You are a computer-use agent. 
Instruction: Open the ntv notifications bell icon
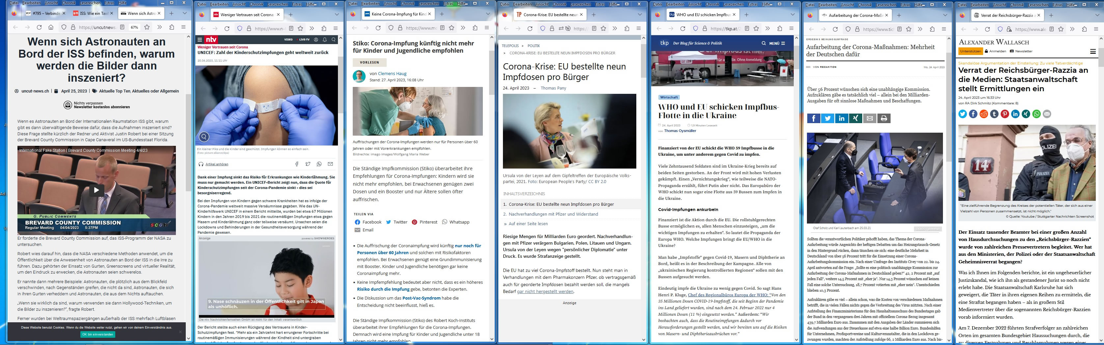coord(325,40)
